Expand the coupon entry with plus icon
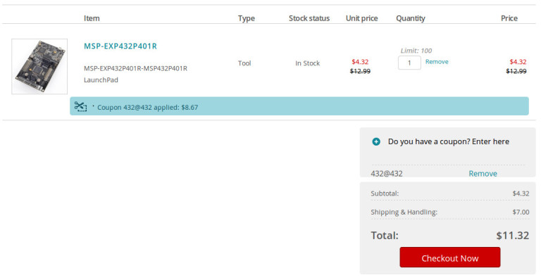 pos(376,141)
